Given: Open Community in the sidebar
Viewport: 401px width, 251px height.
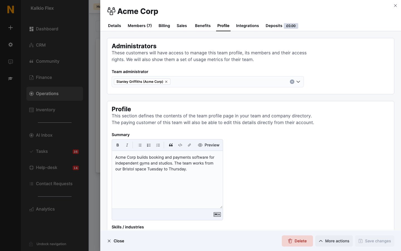Looking at the screenshot, I should [55, 61].
